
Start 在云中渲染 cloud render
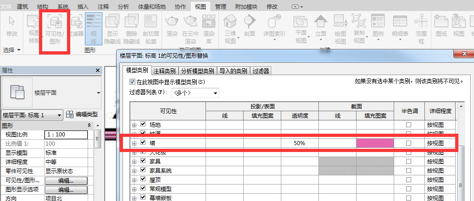190,29
